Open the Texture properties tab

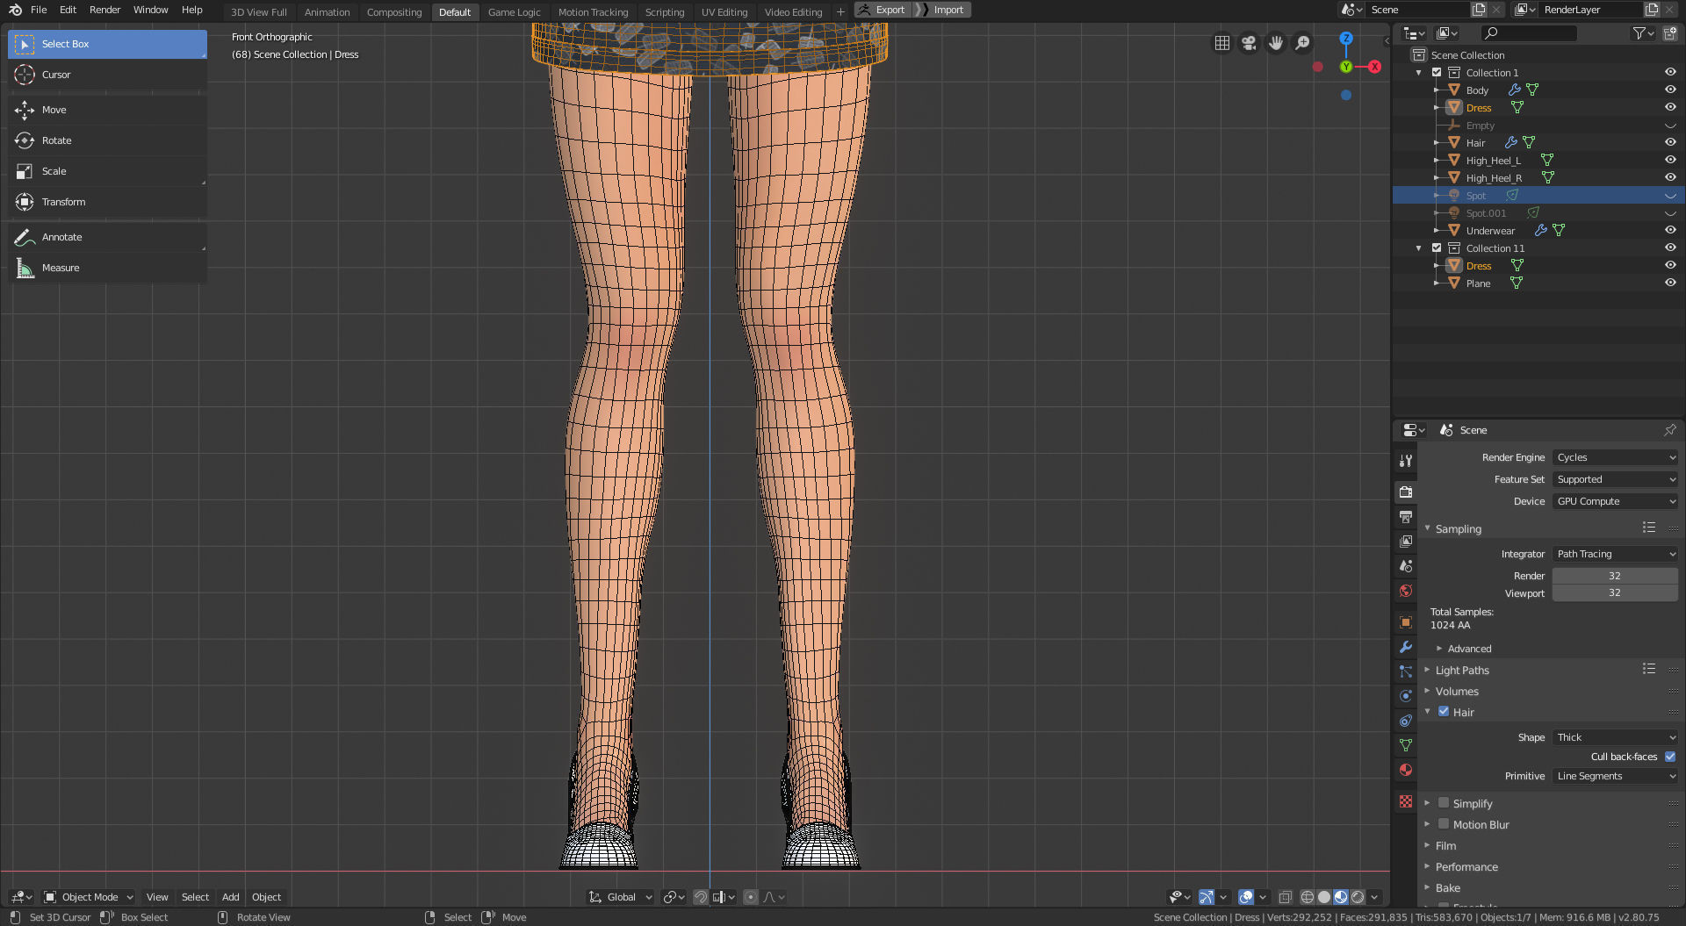1406,801
